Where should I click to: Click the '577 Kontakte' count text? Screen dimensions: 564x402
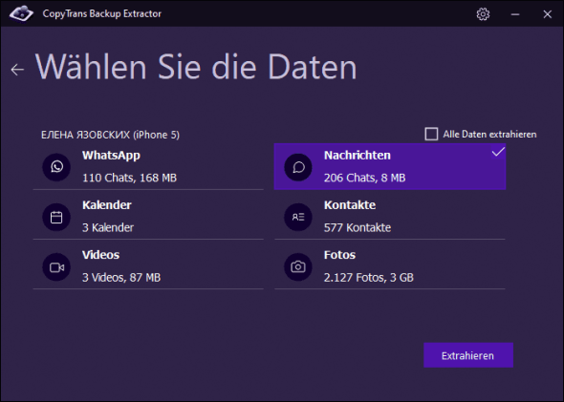coord(358,227)
